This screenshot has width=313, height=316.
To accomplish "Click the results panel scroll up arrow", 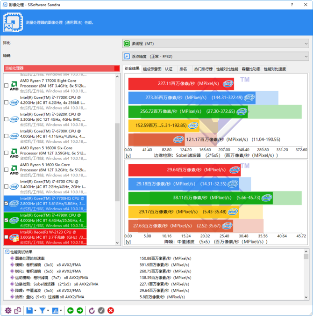I will [306, 251].
